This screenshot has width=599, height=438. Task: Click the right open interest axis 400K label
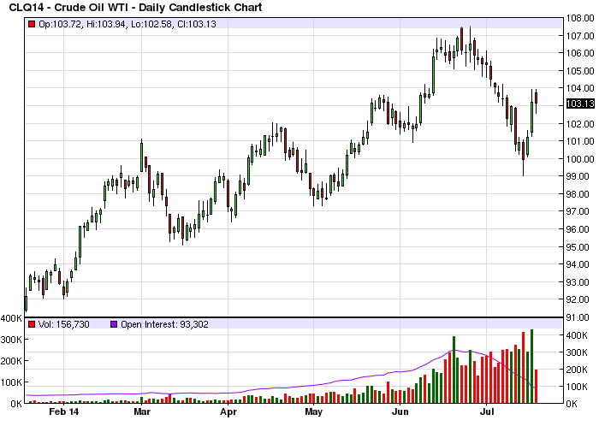(x=577, y=335)
